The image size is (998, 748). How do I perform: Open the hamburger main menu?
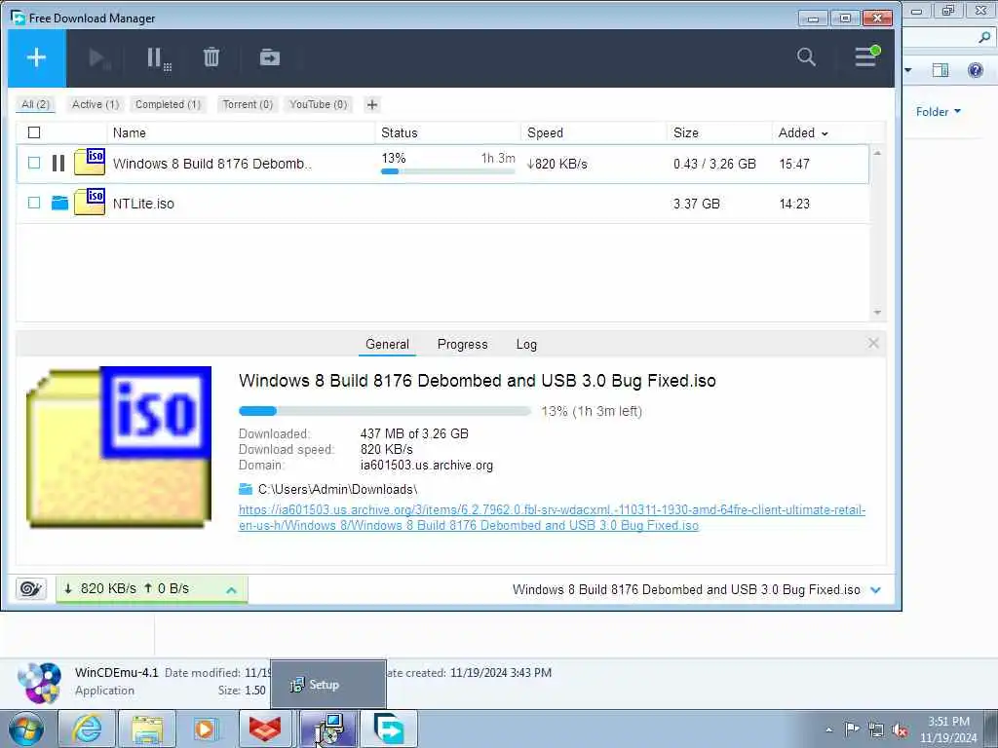pos(866,56)
